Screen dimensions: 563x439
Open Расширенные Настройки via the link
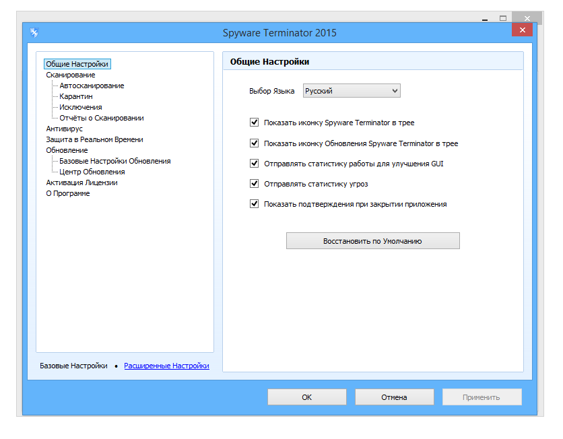(166, 366)
